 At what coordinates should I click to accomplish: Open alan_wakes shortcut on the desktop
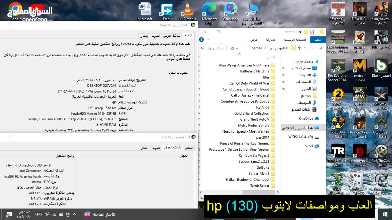click(381, 14)
